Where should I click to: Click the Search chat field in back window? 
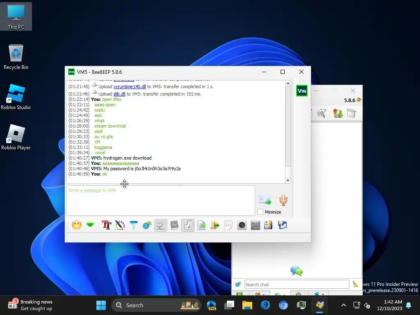(x=297, y=285)
